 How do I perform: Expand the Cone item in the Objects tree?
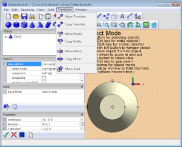(x=5, y=37)
